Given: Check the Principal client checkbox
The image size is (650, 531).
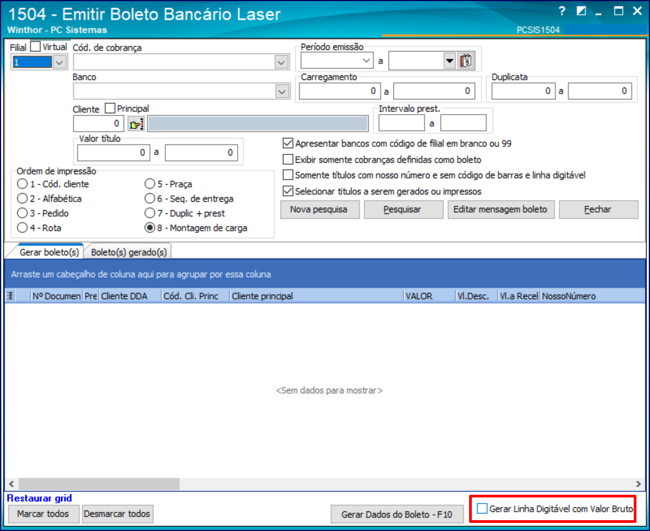Looking at the screenshot, I should coord(110,108).
